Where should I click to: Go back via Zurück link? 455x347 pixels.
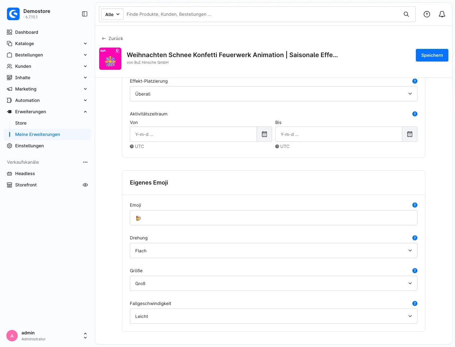point(112,38)
